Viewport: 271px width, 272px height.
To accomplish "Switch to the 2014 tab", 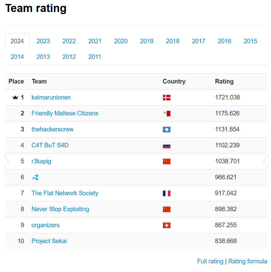I will click(x=17, y=57).
